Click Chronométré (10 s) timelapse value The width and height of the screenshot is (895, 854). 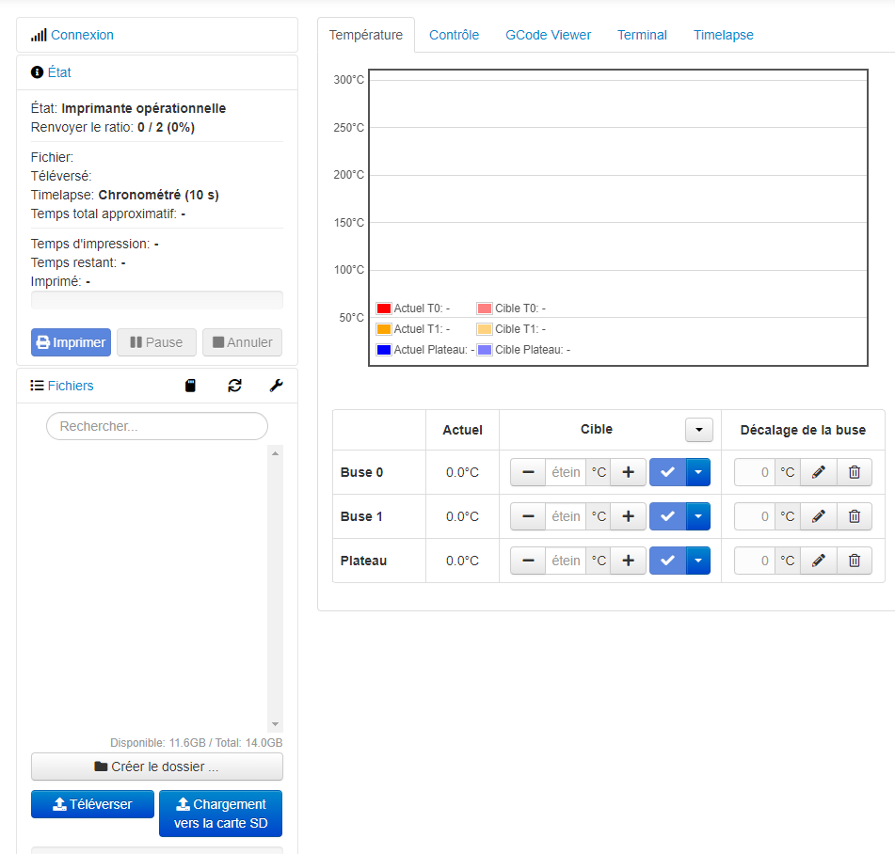pos(159,195)
